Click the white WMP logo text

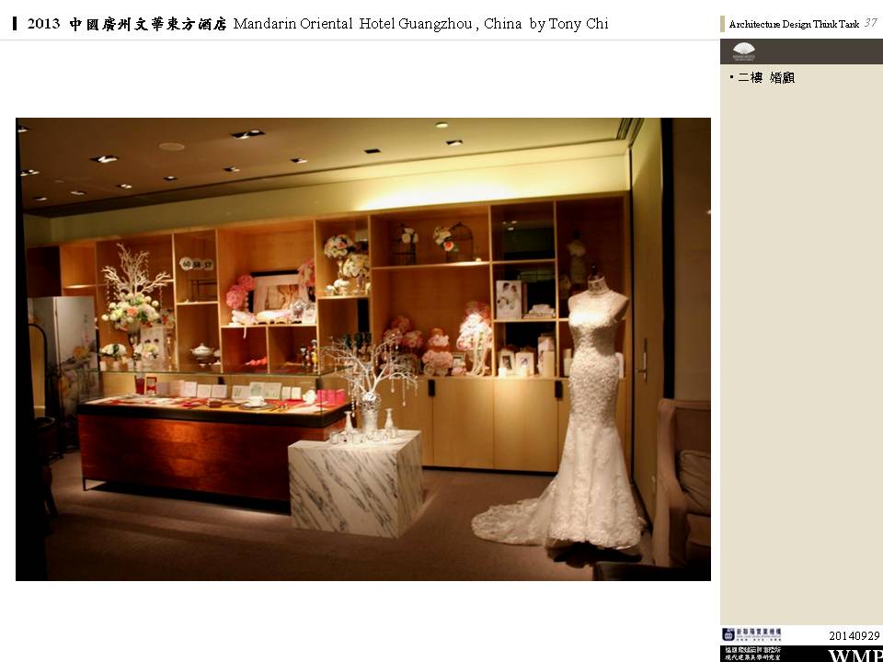tap(854, 655)
